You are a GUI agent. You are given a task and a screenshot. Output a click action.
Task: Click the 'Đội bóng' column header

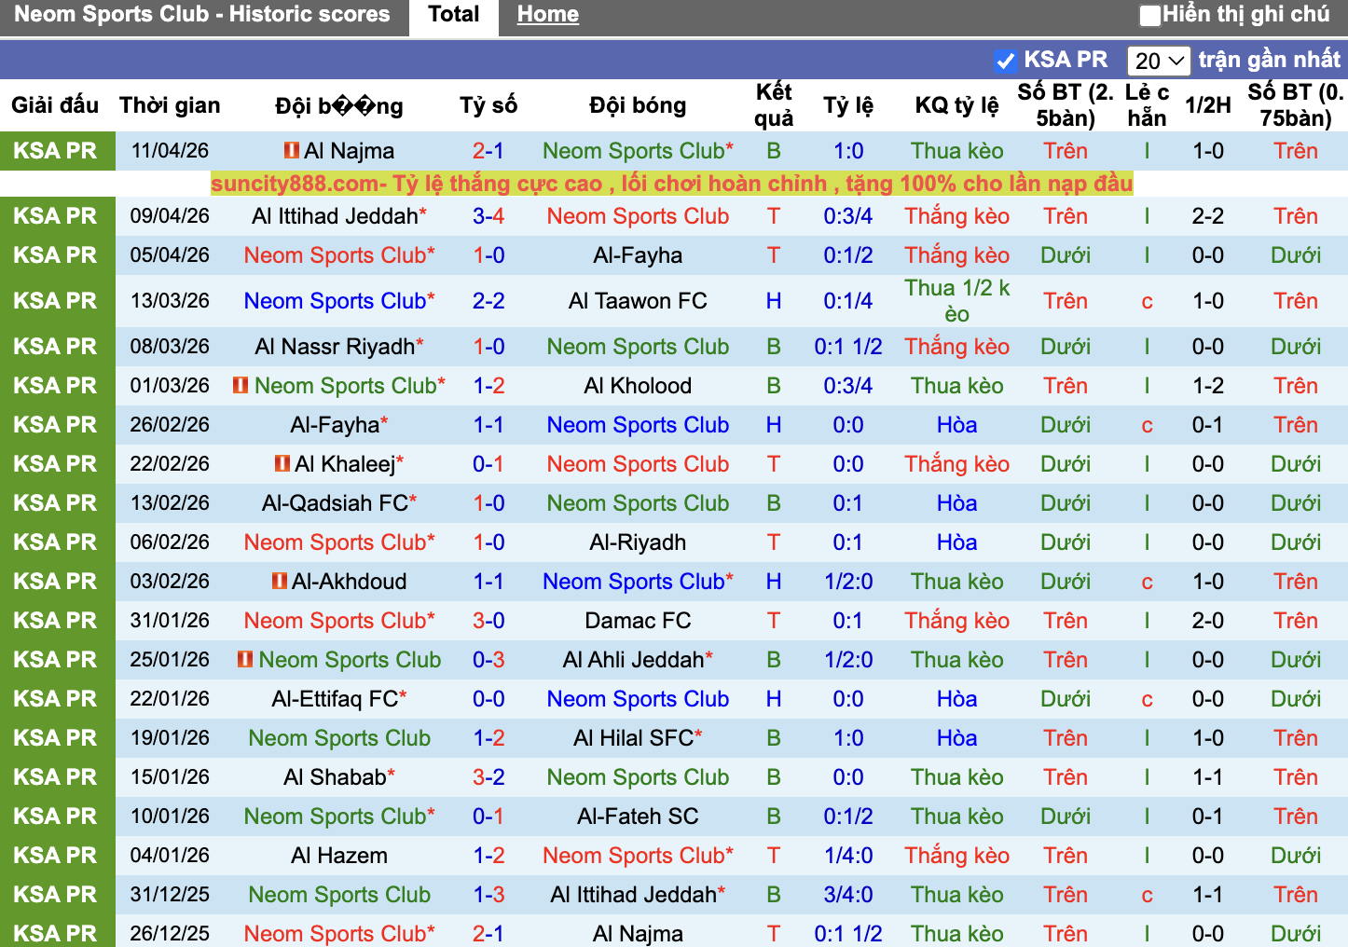pyautogui.click(x=638, y=105)
